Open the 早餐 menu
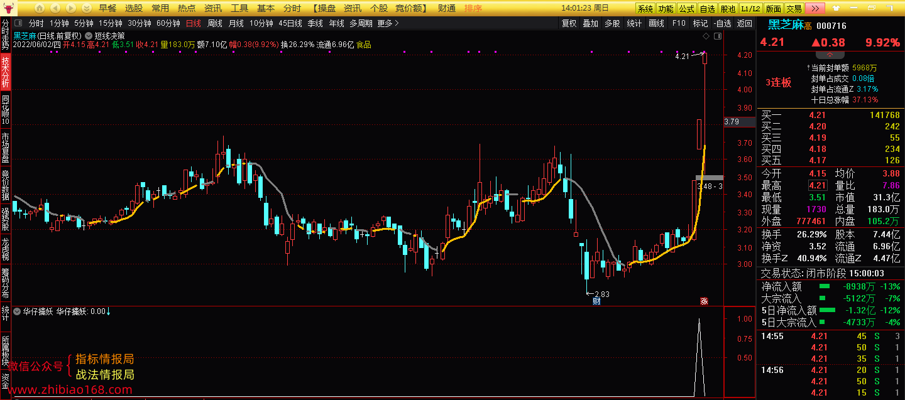This screenshot has height=400, width=905. click(107, 8)
